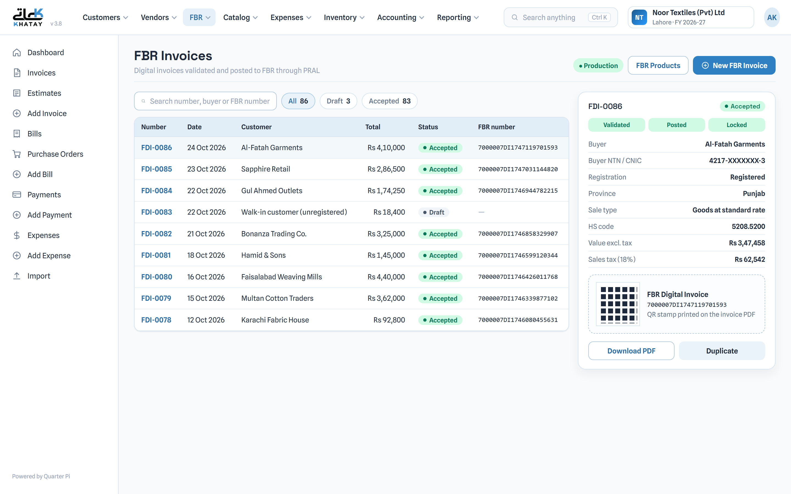
Task: Click the Add Payment plus icon
Action: [17, 215]
